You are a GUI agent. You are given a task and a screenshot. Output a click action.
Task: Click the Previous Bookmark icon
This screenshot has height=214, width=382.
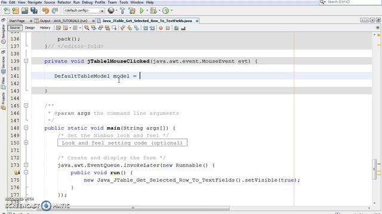point(122,28)
